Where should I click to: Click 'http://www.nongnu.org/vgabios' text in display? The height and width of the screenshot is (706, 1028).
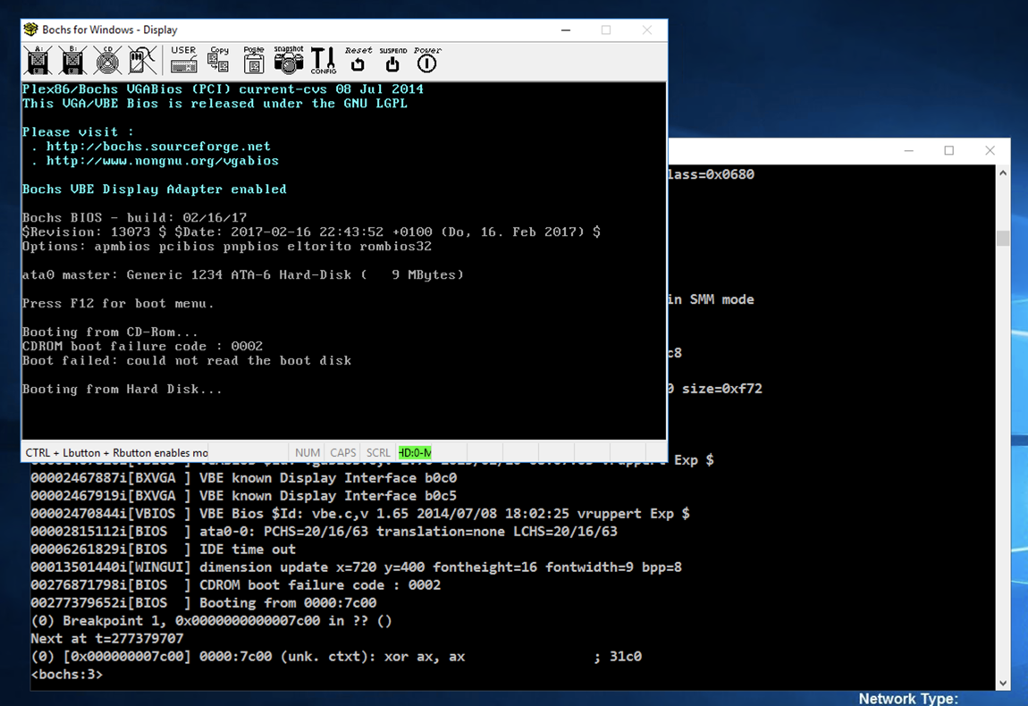click(x=162, y=161)
